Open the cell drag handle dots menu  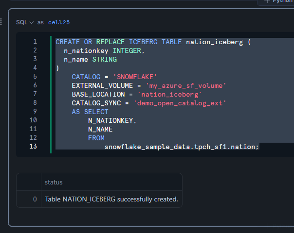[x=1, y=22]
